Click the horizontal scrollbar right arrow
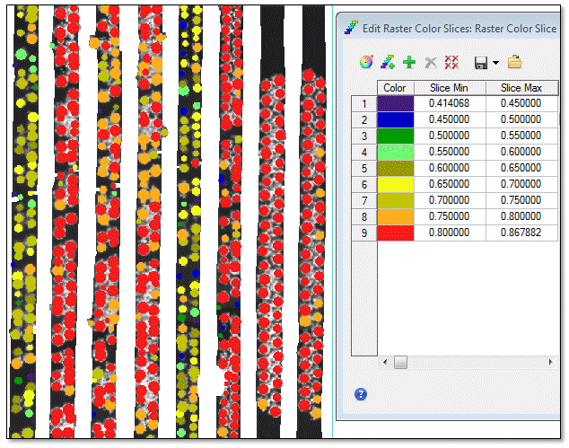 click(550, 362)
